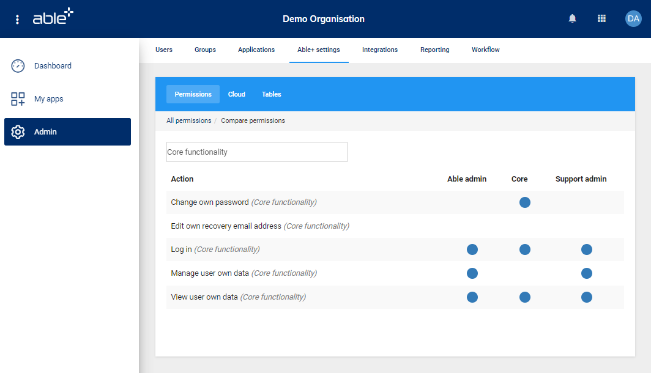Click the Able+ logo
The image size is (651, 373).
53,17
